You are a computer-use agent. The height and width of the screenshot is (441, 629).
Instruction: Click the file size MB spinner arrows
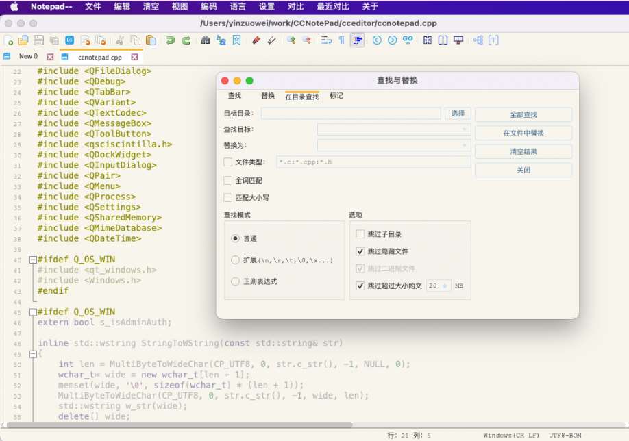click(445, 286)
